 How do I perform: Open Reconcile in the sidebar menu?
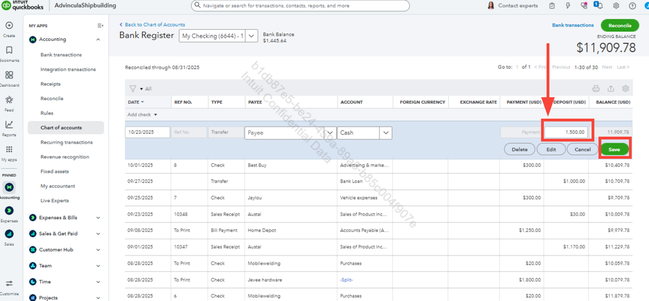52,99
